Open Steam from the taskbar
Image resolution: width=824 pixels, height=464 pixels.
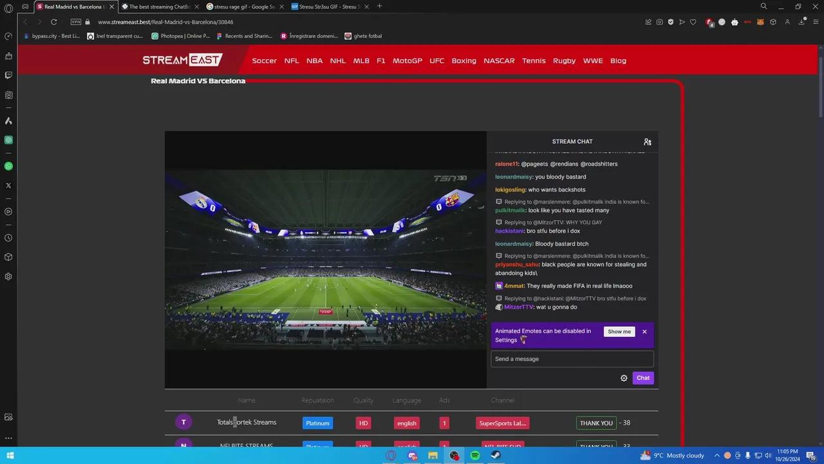point(496,456)
